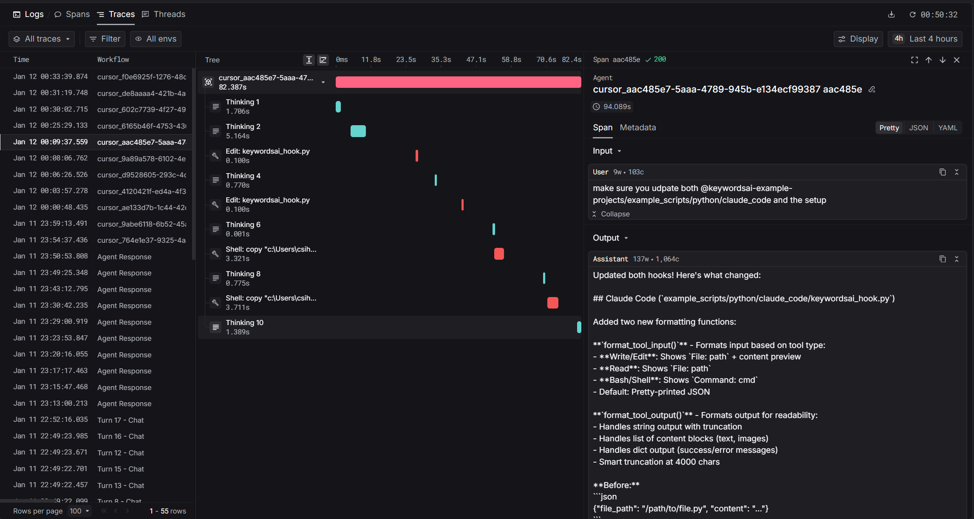
Task: Copy the Assistant output message
Action: [x=943, y=259]
